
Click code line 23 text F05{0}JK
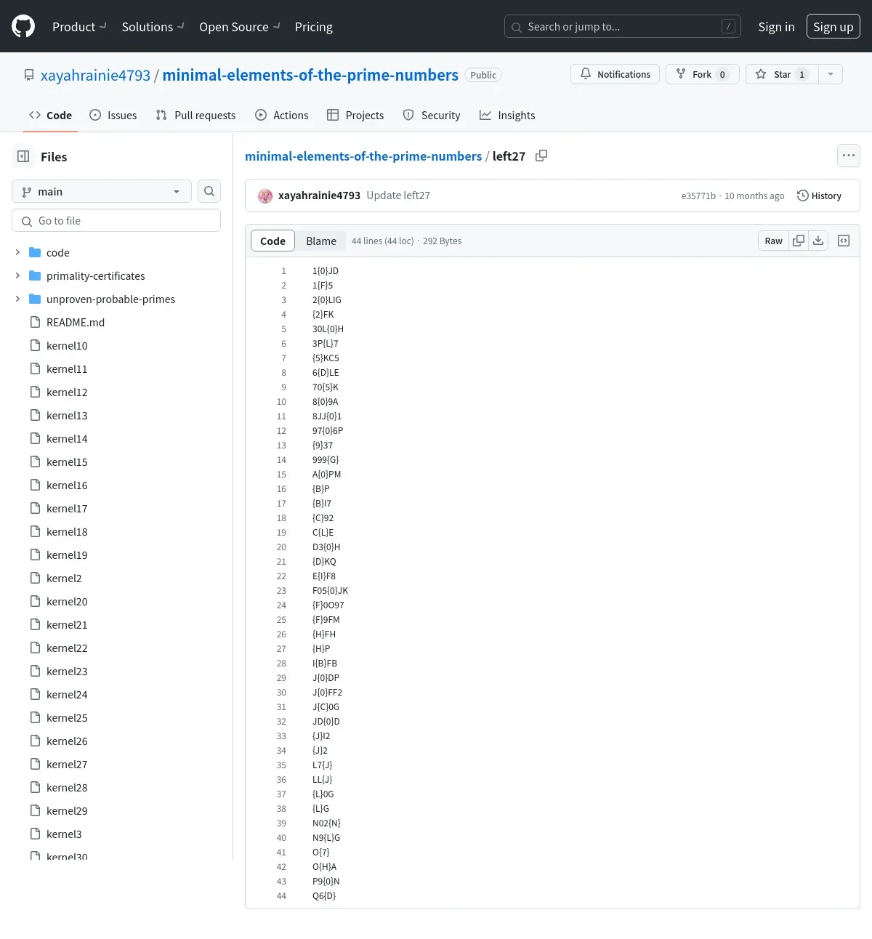[x=330, y=590]
